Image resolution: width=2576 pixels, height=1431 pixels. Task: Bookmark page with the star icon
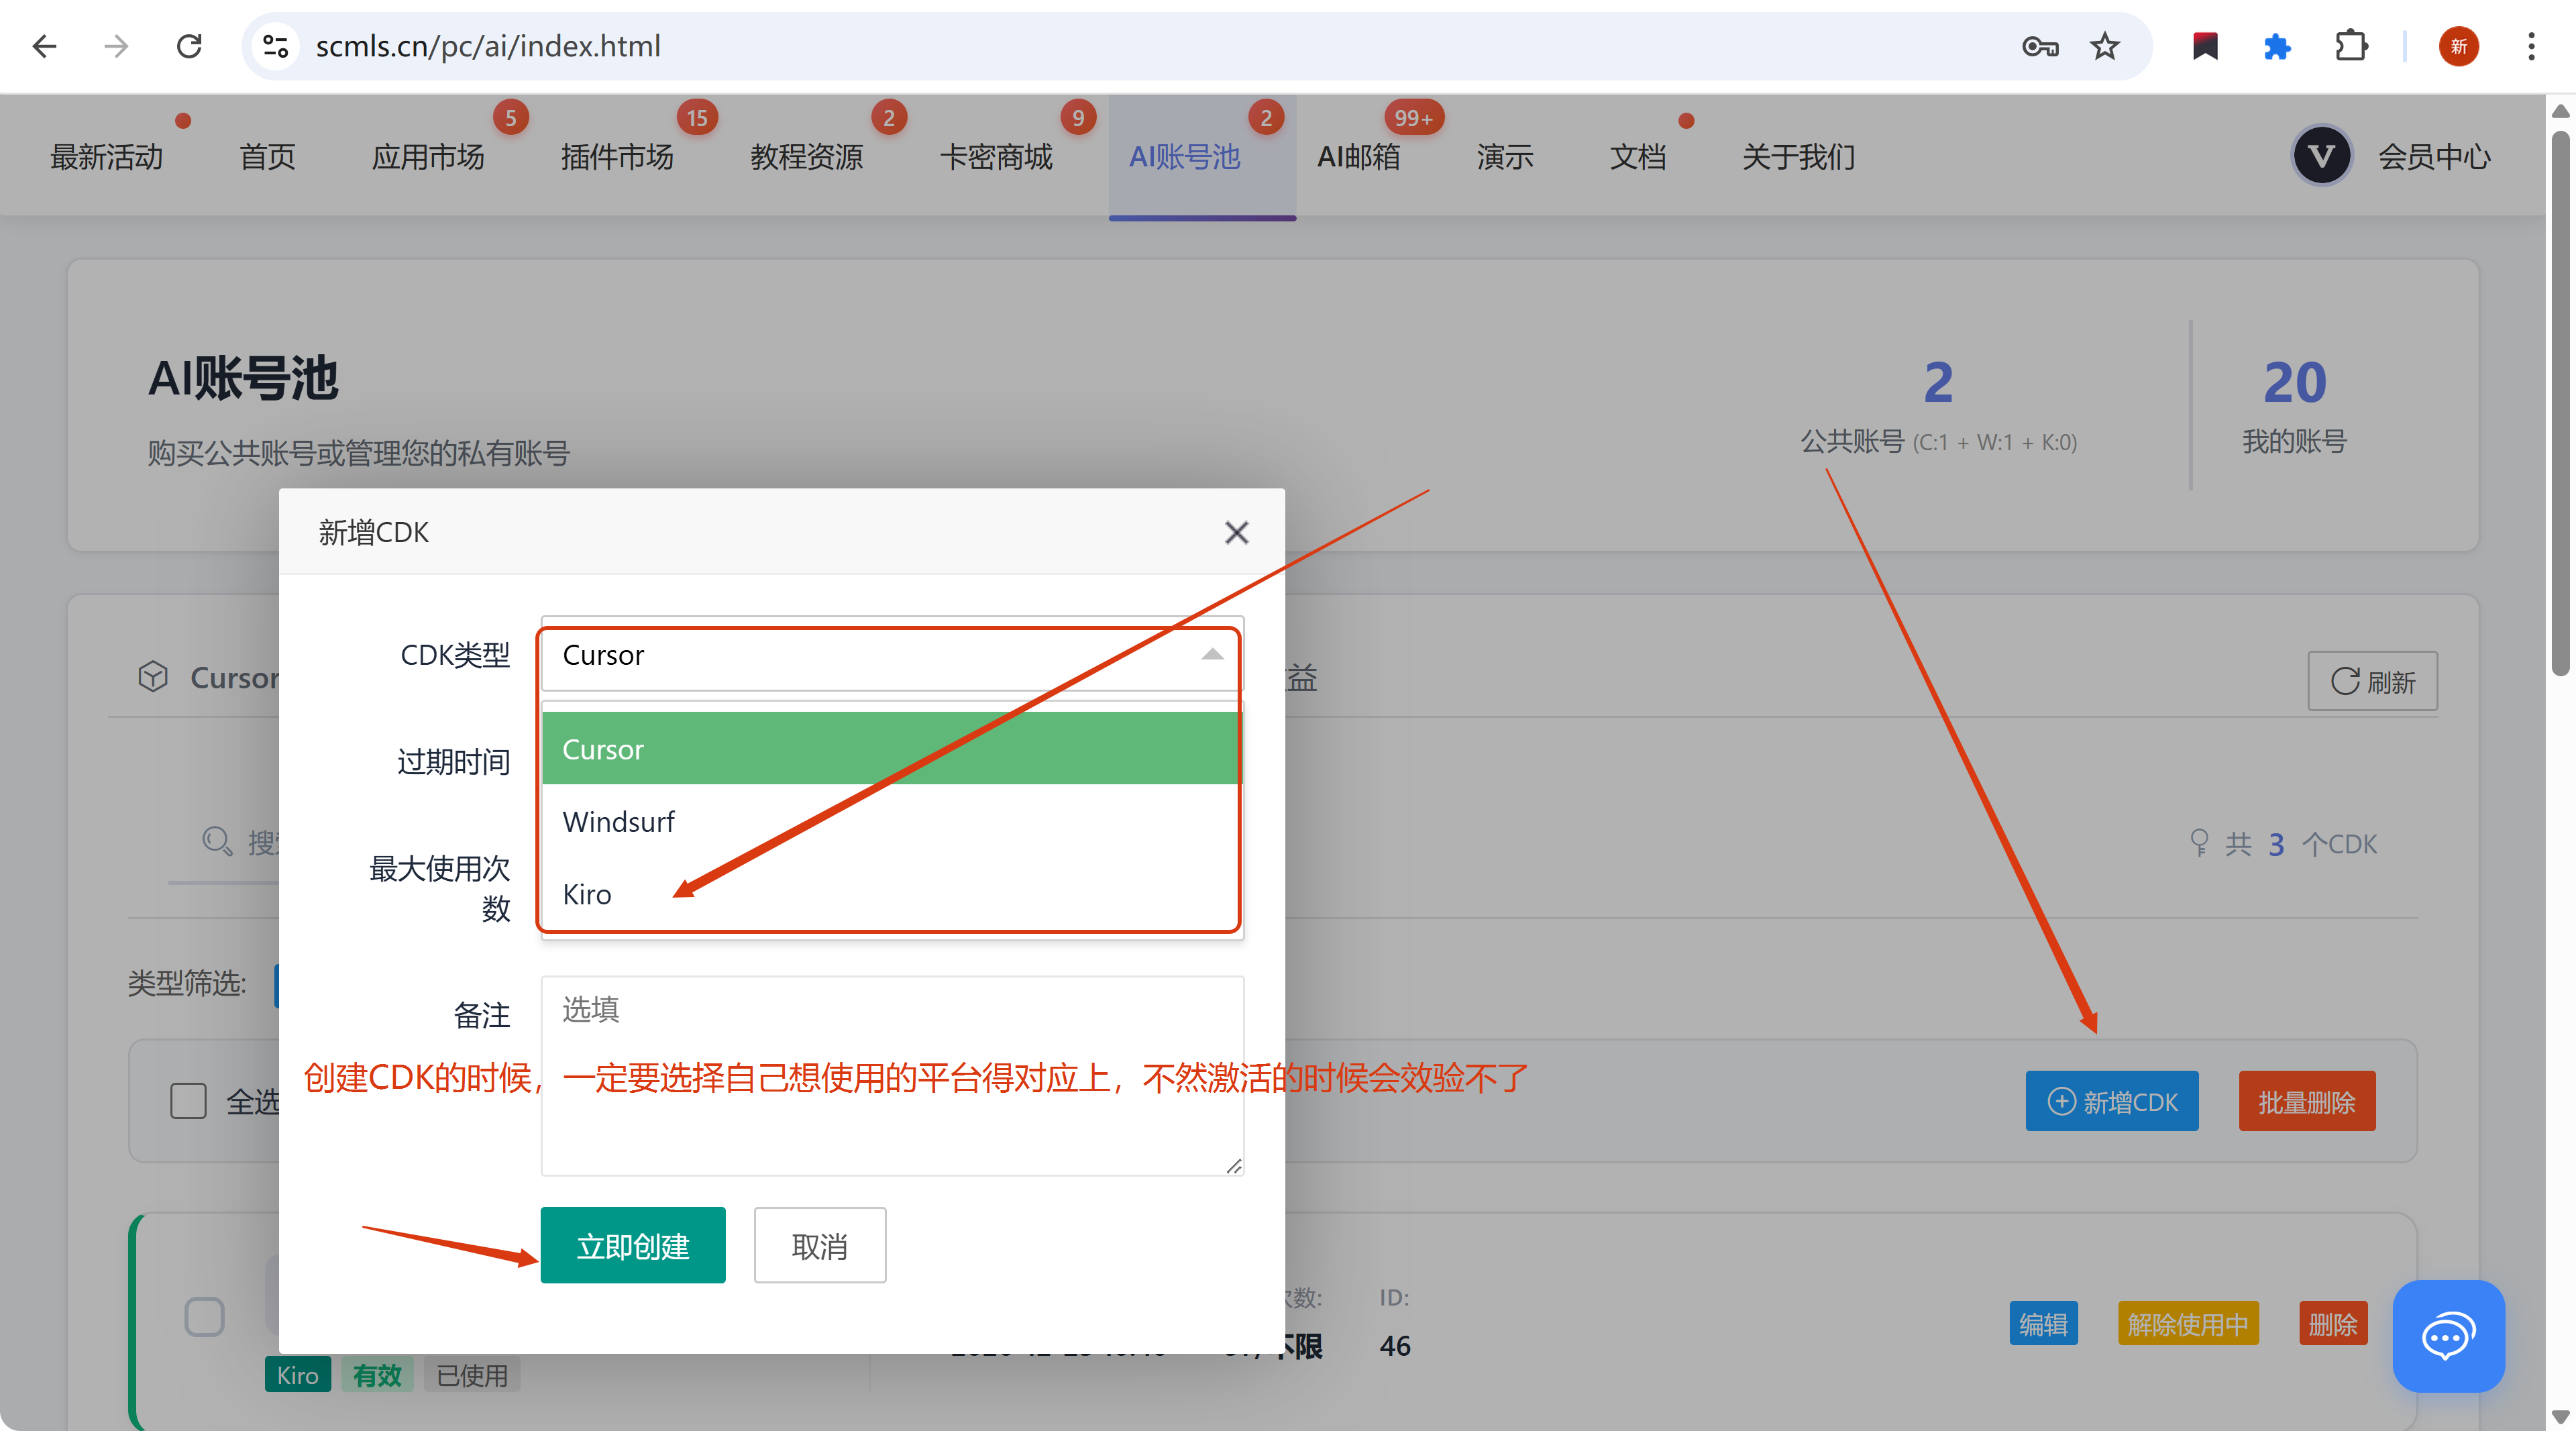coord(2105,46)
